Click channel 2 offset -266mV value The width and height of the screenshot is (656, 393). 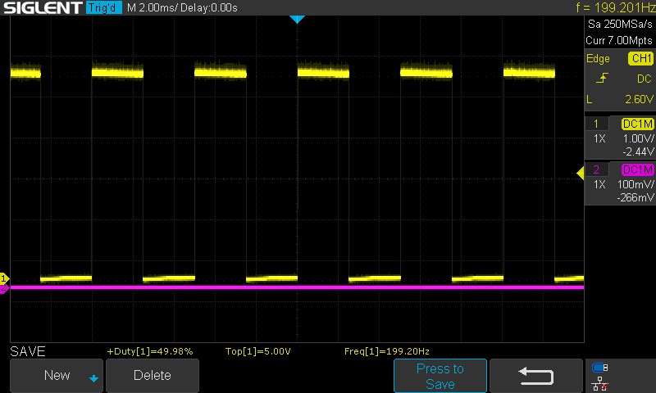(635, 197)
